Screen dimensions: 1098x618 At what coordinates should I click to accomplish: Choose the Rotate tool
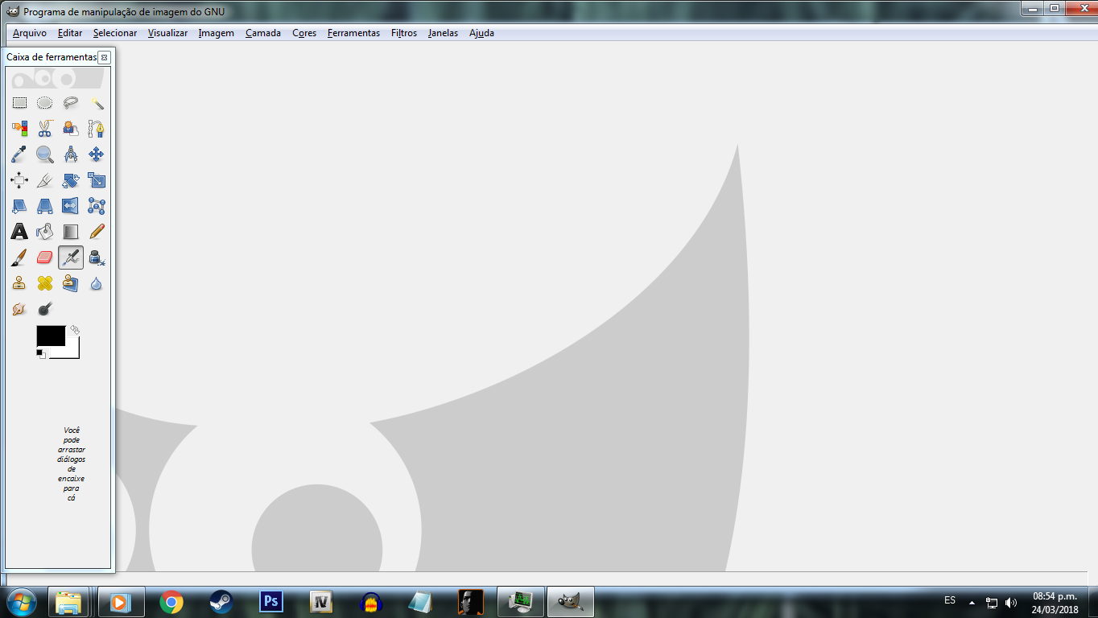point(71,180)
